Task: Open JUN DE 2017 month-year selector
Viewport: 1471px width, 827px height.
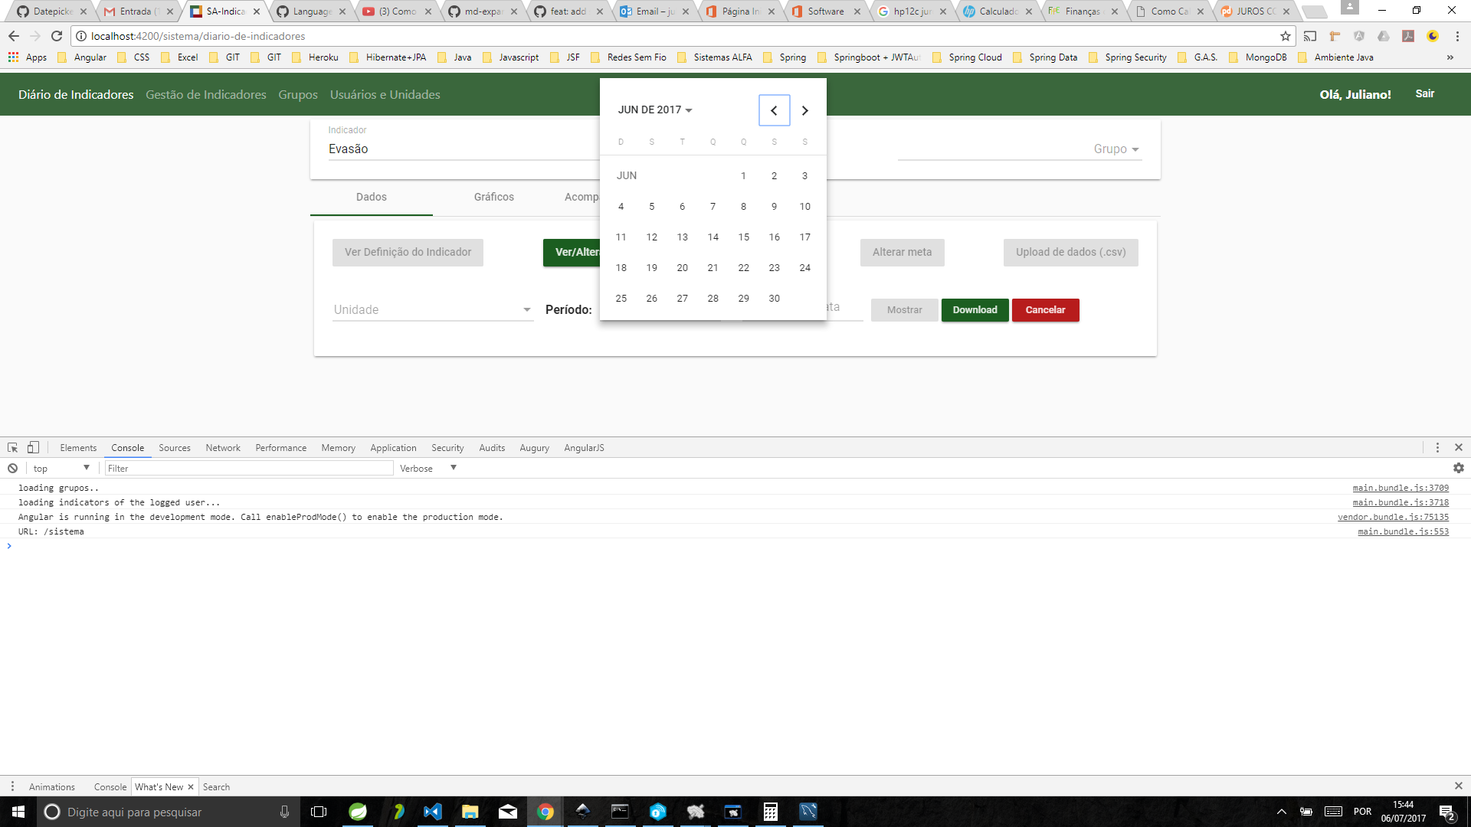Action: (x=655, y=110)
